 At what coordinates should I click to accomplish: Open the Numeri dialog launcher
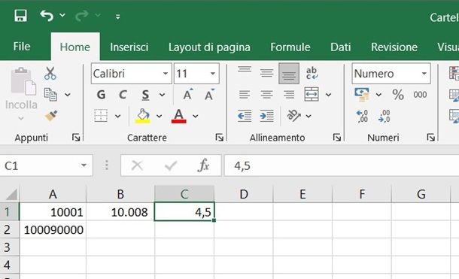430,137
